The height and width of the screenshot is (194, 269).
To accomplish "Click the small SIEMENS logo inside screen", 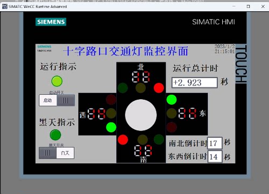I will pyautogui.click(x=44, y=46).
